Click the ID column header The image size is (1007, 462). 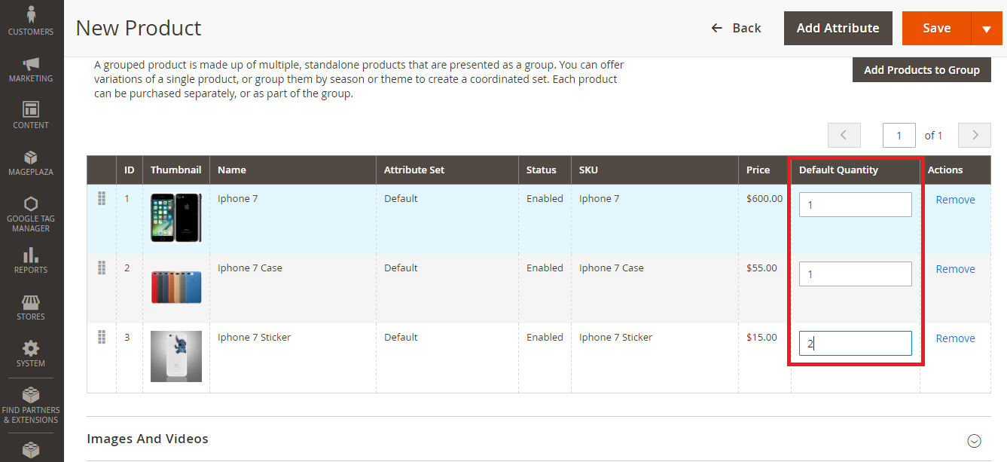(x=130, y=170)
